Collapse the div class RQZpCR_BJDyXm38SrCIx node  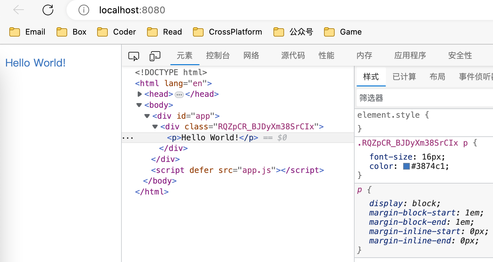coord(155,127)
